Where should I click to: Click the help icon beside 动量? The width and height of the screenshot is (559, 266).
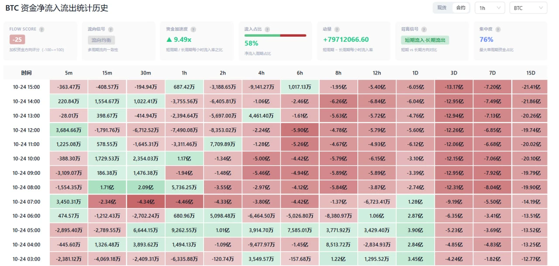tap(337, 29)
